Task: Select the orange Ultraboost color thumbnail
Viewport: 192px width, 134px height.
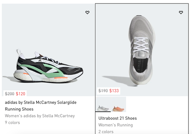Action: pyautogui.click(x=118, y=104)
